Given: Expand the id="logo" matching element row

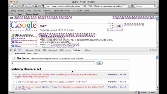Looking at the screenshot, I should [13, 82].
